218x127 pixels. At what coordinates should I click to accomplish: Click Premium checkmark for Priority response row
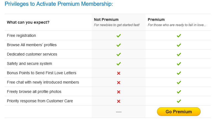(x=179, y=101)
